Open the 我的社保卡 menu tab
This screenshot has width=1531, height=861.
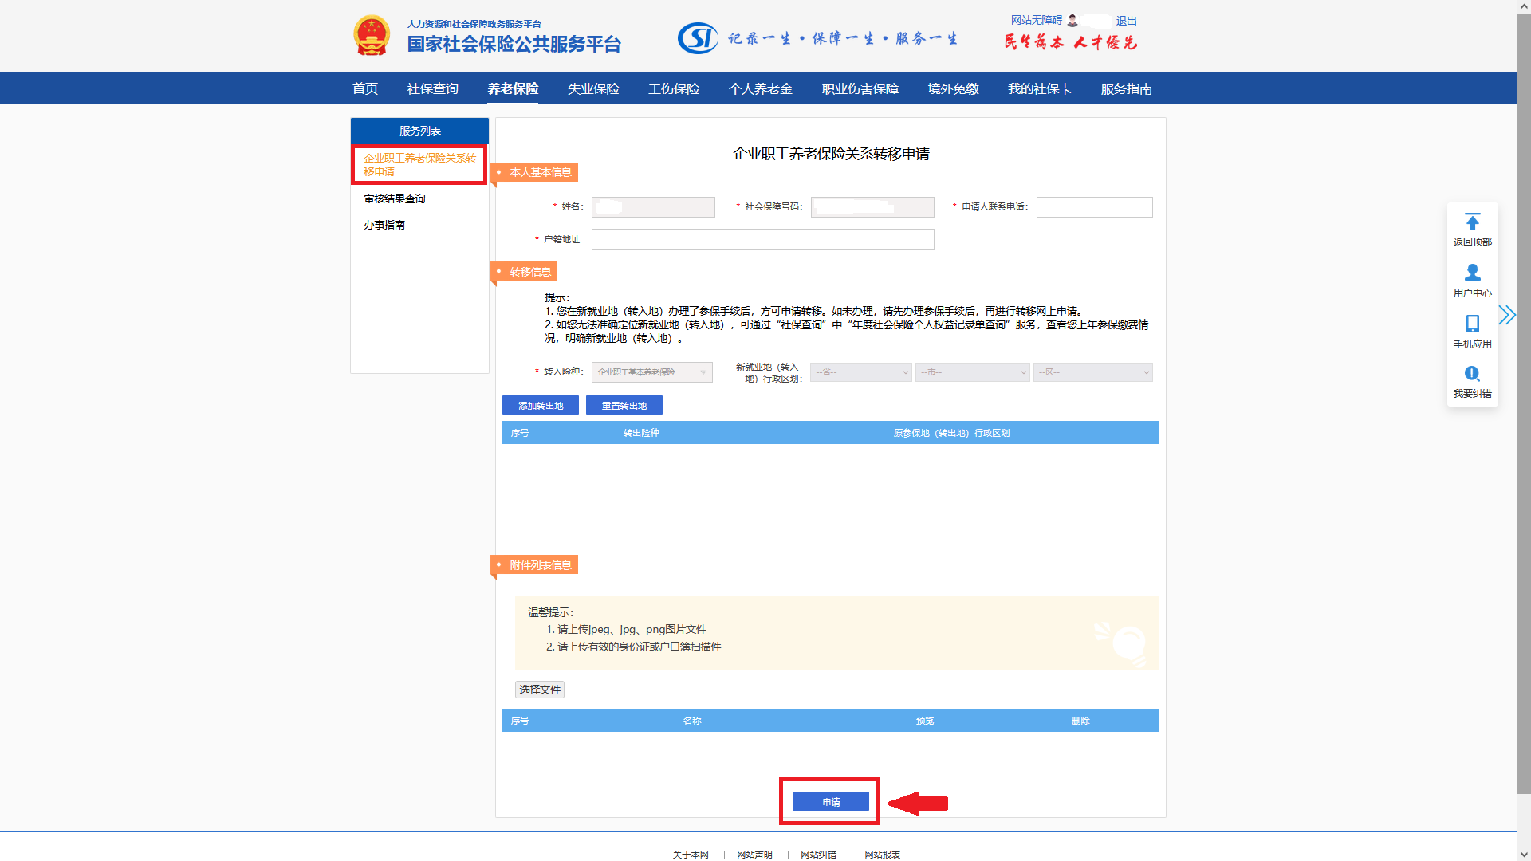click(1039, 88)
